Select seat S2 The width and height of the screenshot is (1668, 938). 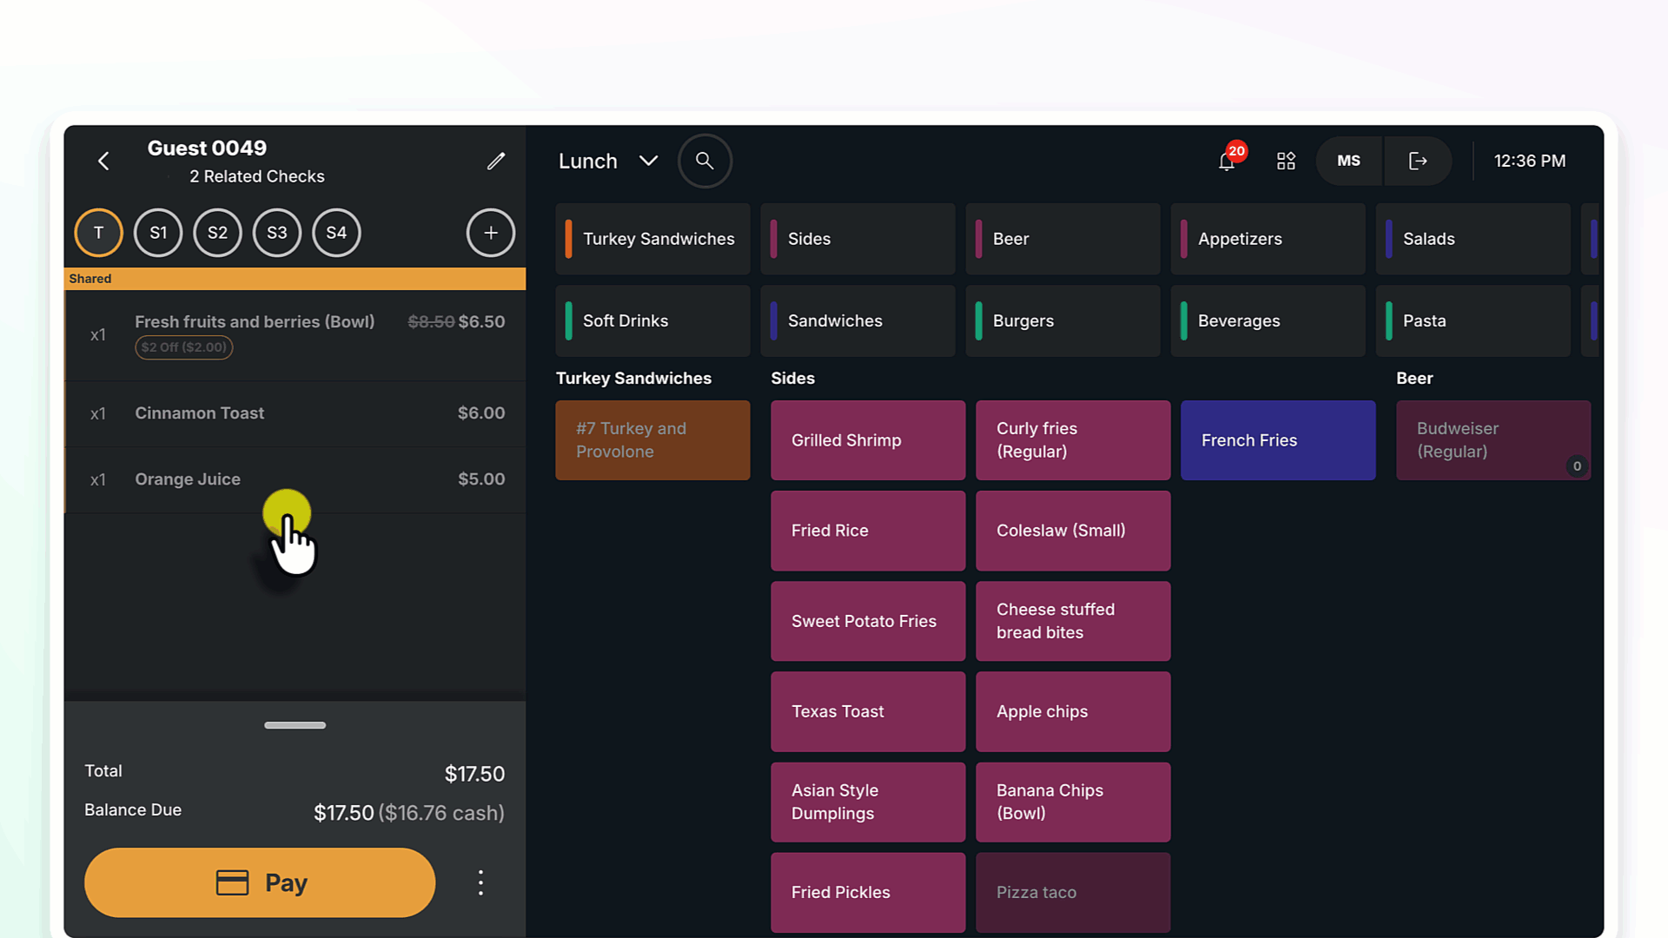pyautogui.click(x=217, y=233)
